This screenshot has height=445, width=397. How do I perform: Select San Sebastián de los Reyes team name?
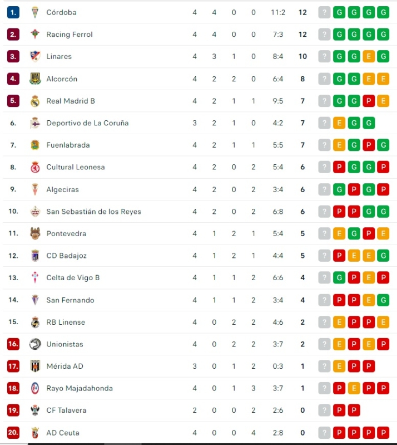93,212
